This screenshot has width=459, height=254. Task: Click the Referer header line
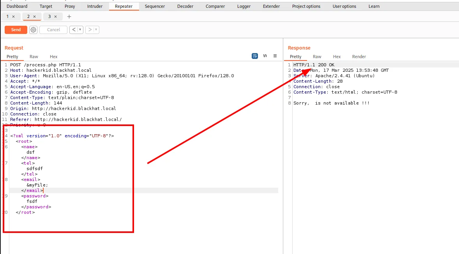point(66,119)
